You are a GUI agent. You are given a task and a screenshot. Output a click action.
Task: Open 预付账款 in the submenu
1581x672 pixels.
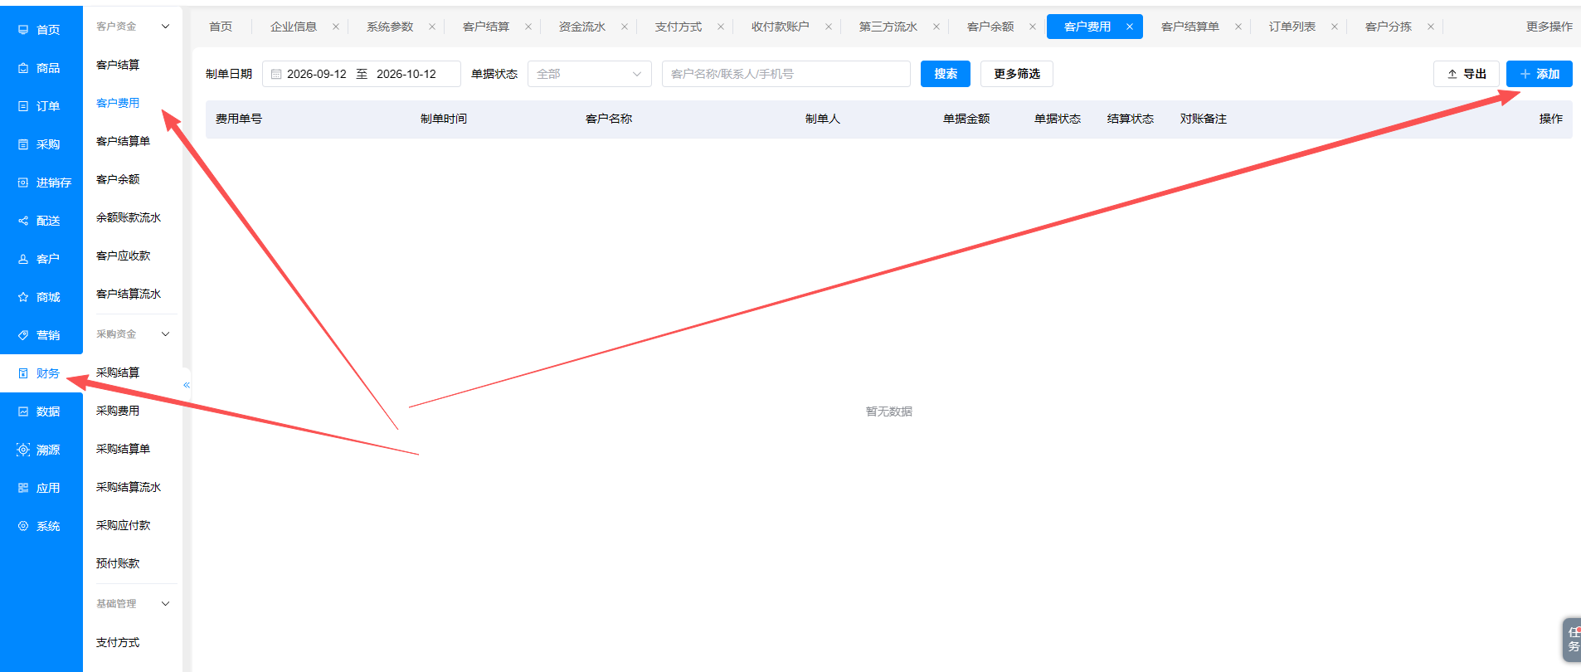coord(118,563)
